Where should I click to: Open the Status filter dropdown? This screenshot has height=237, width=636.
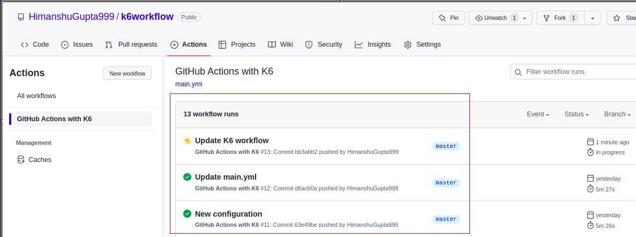pyautogui.click(x=577, y=114)
